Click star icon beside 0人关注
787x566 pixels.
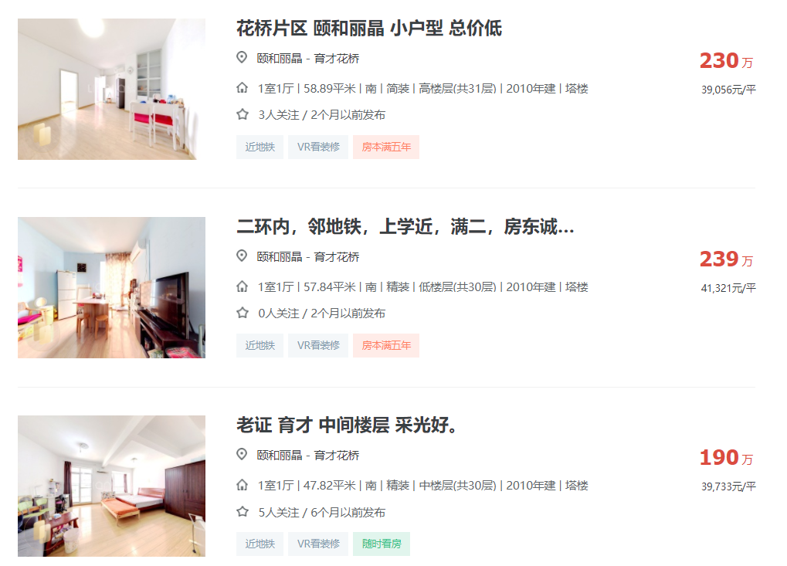243,313
